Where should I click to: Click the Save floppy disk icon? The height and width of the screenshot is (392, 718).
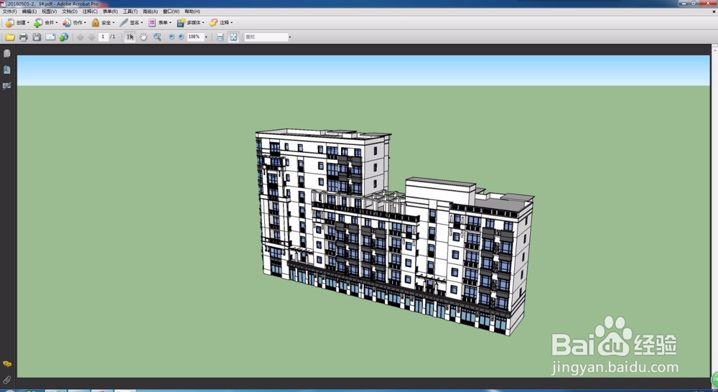pyautogui.click(x=37, y=37)
